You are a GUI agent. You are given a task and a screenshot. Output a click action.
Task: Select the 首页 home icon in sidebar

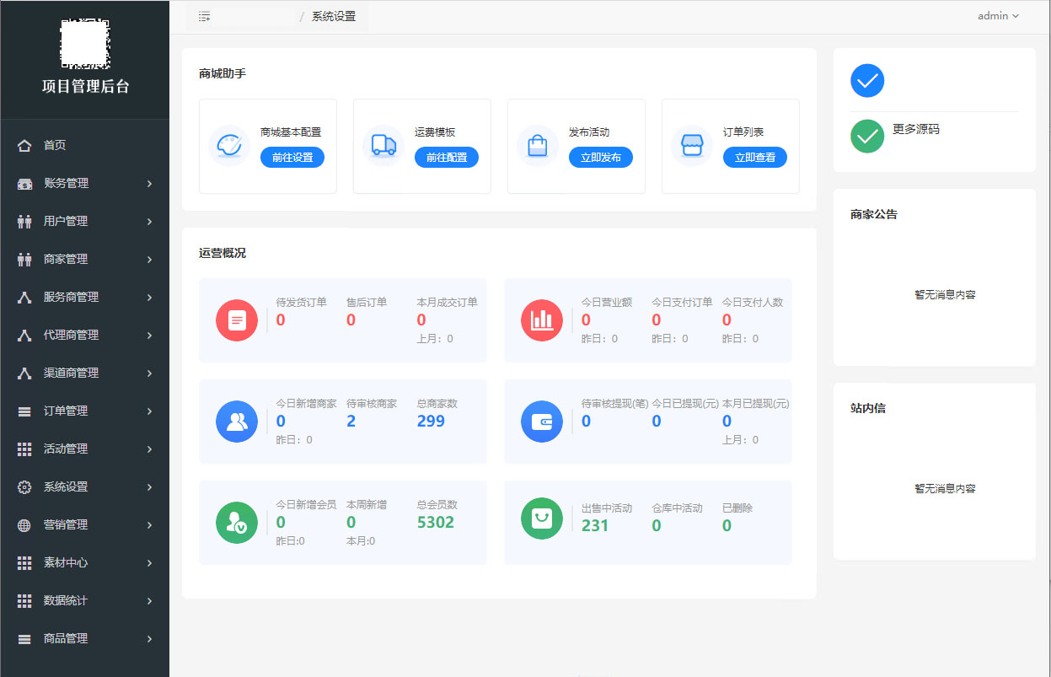[24, 144]
